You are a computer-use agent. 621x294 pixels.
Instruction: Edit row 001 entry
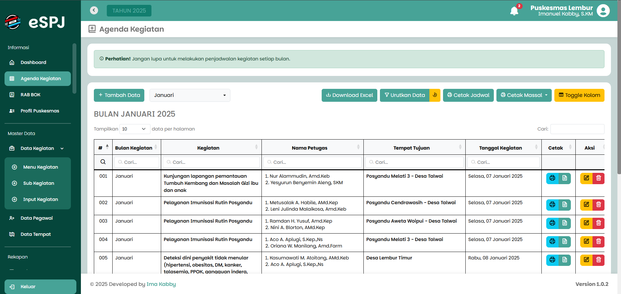pyautogui.click(x=586, y=178)
